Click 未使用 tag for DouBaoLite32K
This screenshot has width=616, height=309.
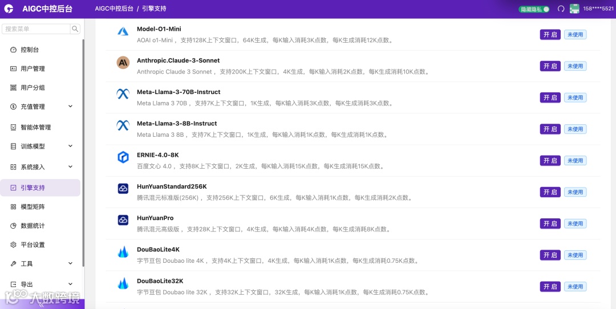(575, 287)
